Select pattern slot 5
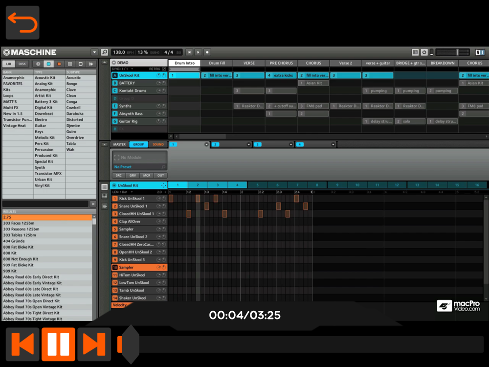The width and height of the screenshot is (489, 367). click(258, 185)
